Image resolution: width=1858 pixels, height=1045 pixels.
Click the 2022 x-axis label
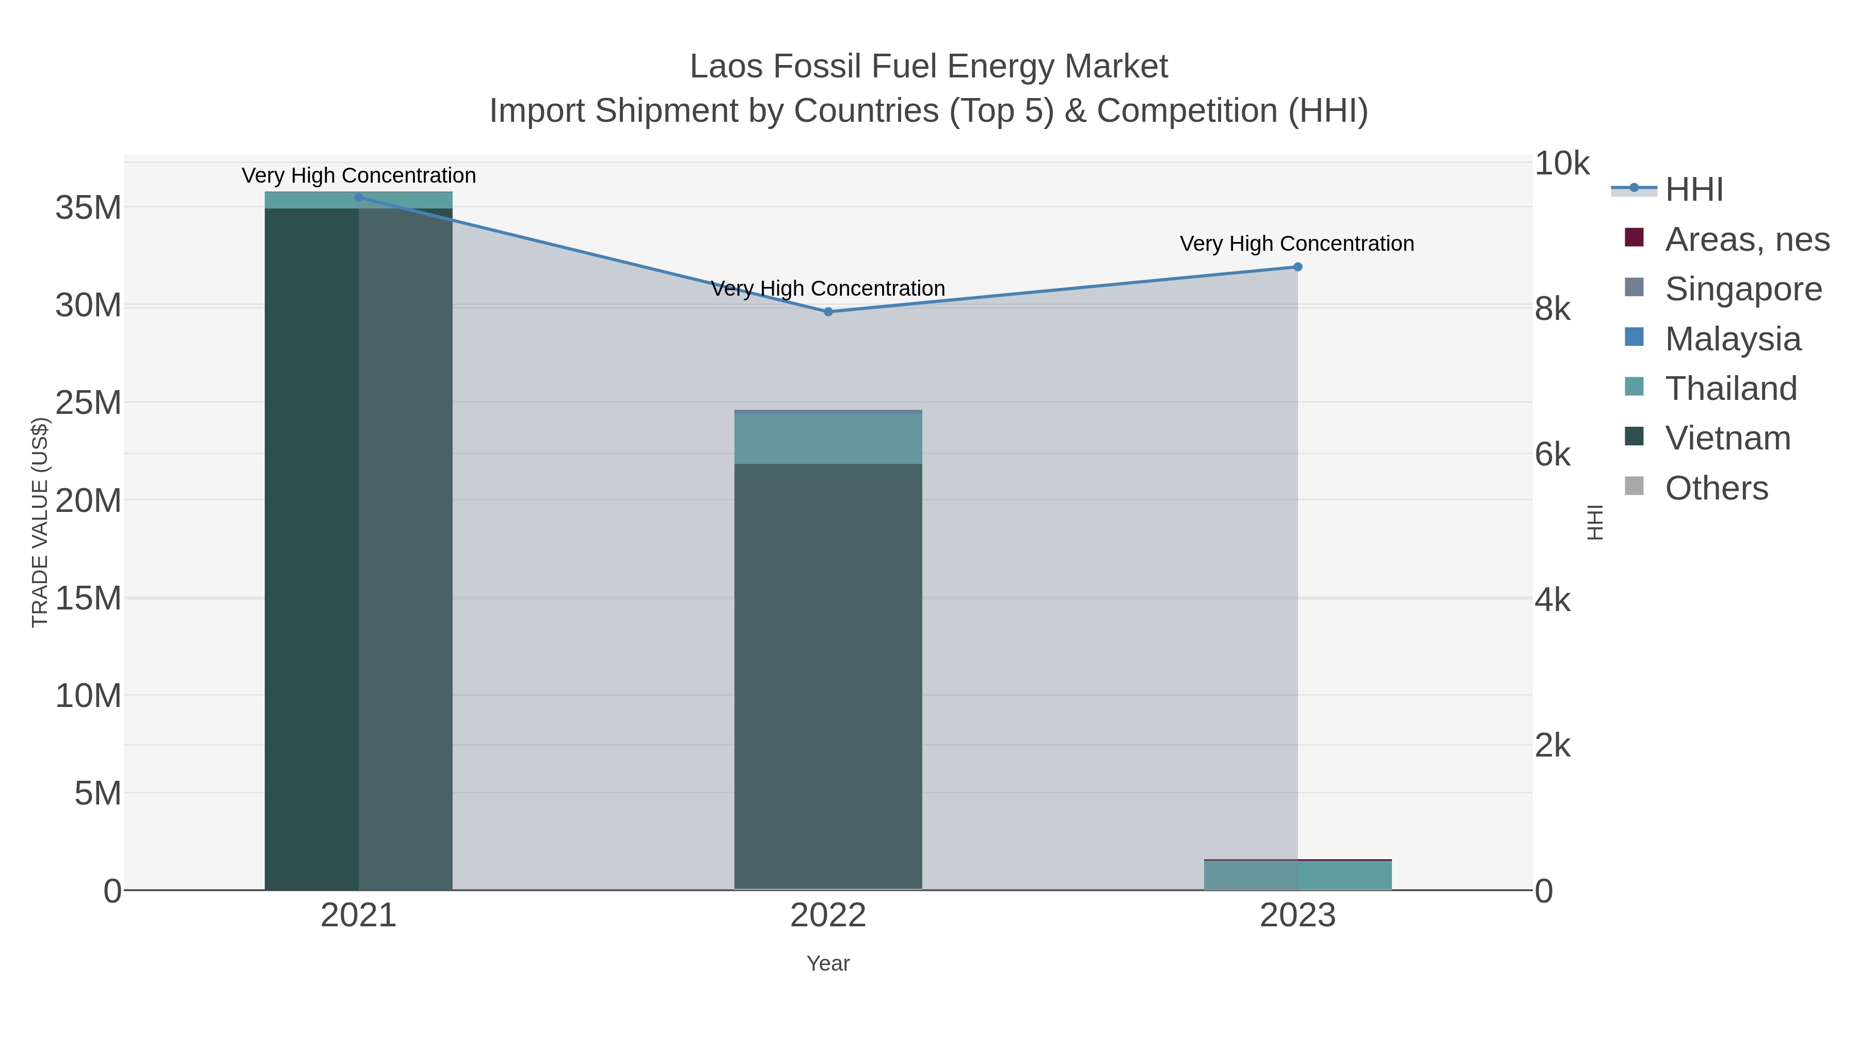tap(828, 916)
